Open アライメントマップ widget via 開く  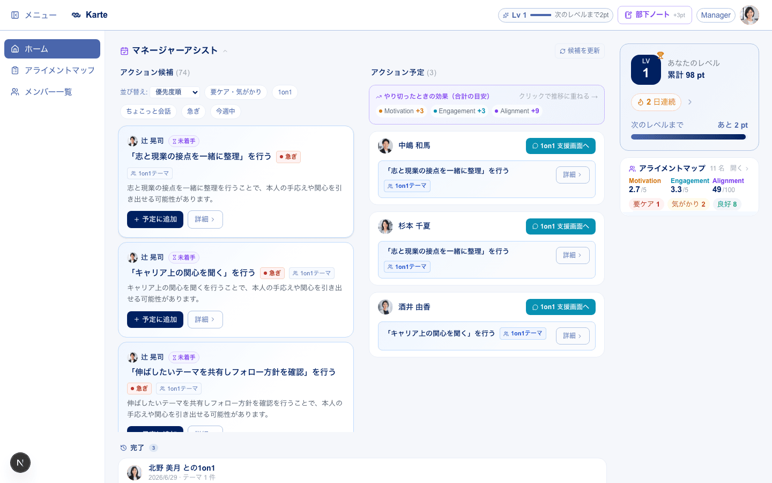pos(739,169)
